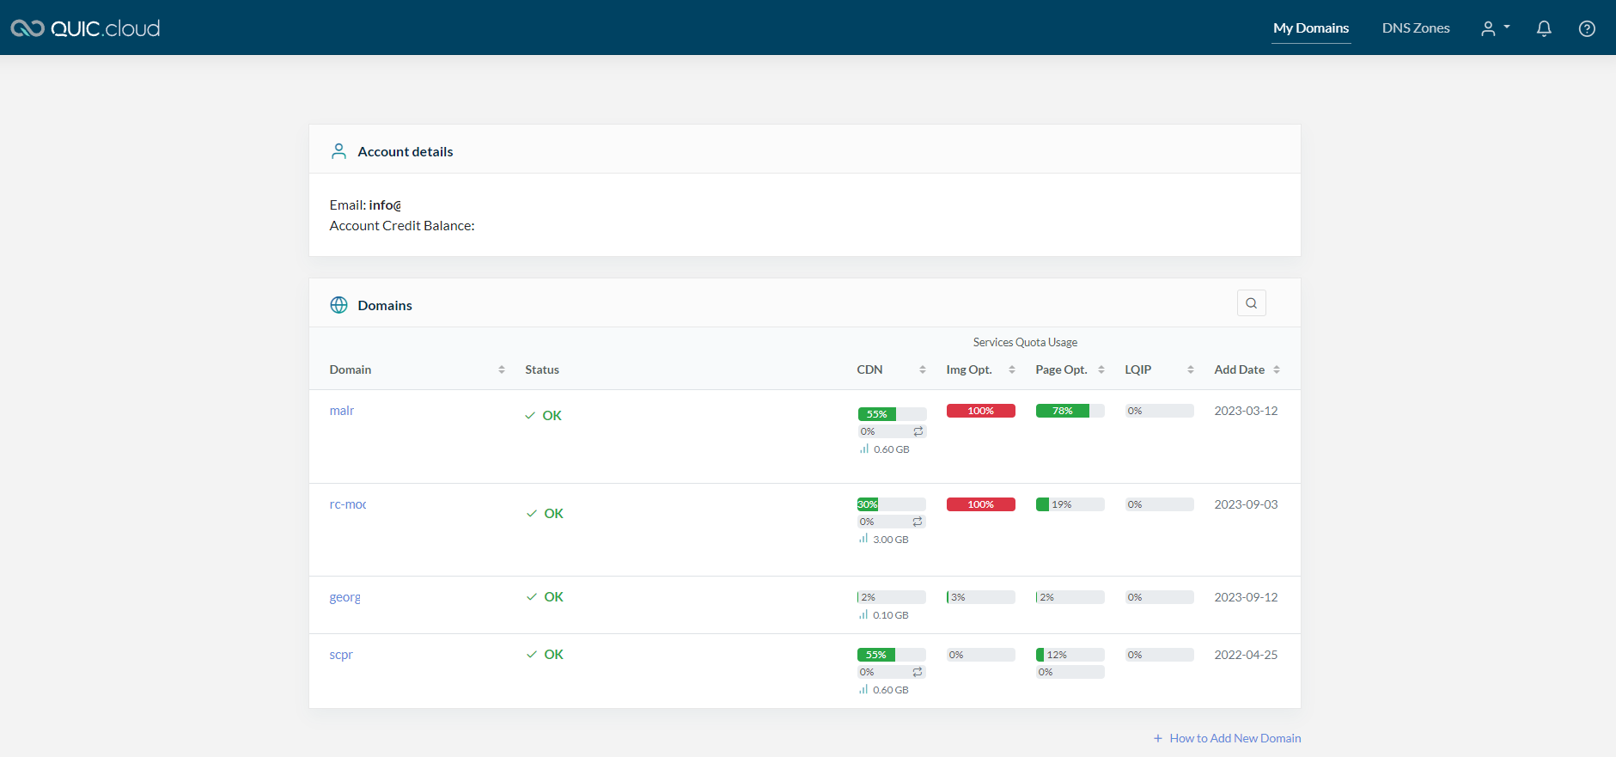Click the OK checkmark for rc-moc
The image size is (1616, 757).
pyautogui.click(x=532, y=514)
